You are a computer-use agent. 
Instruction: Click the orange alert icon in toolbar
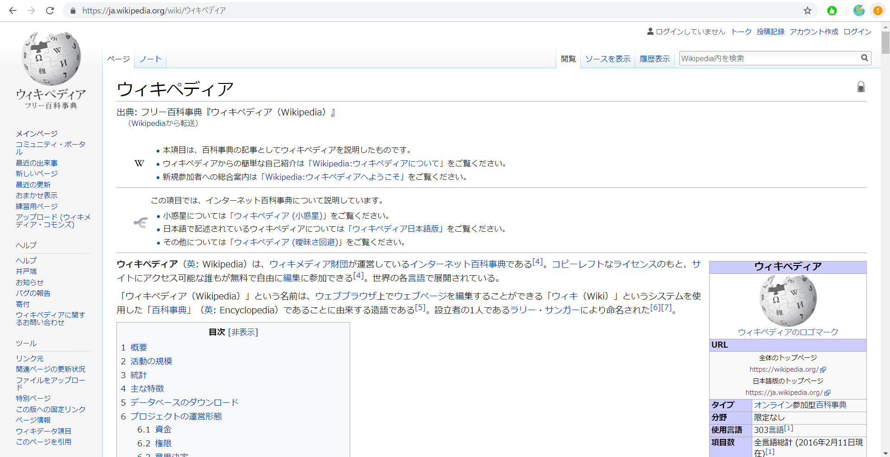877,10
